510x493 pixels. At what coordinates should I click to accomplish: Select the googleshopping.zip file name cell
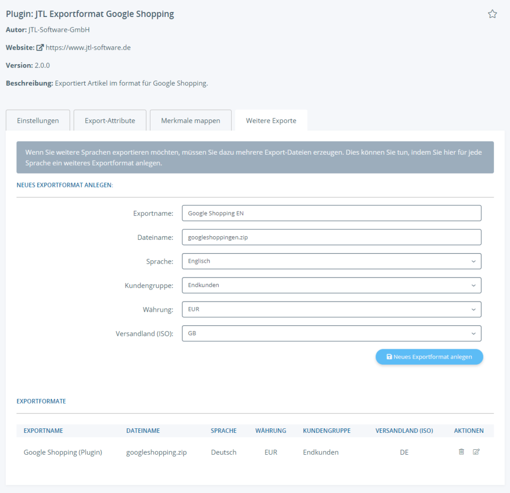tap(156, 452)
